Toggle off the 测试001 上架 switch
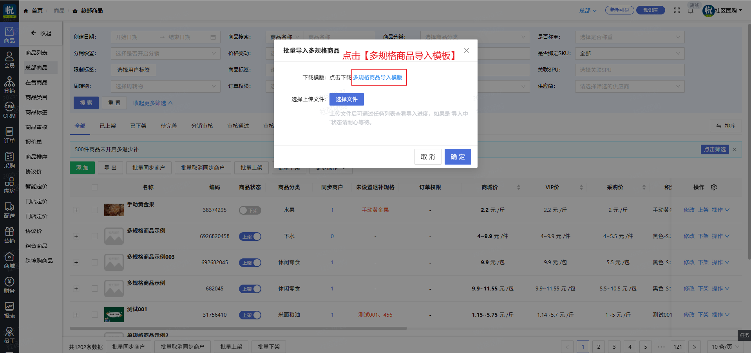This screenshot has width=751, height=353. tap(250, 315)
